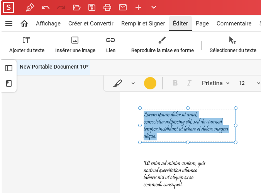The image size is (261, 193).
Task: Open the Commentaire tab
Action: coord(234,23)
